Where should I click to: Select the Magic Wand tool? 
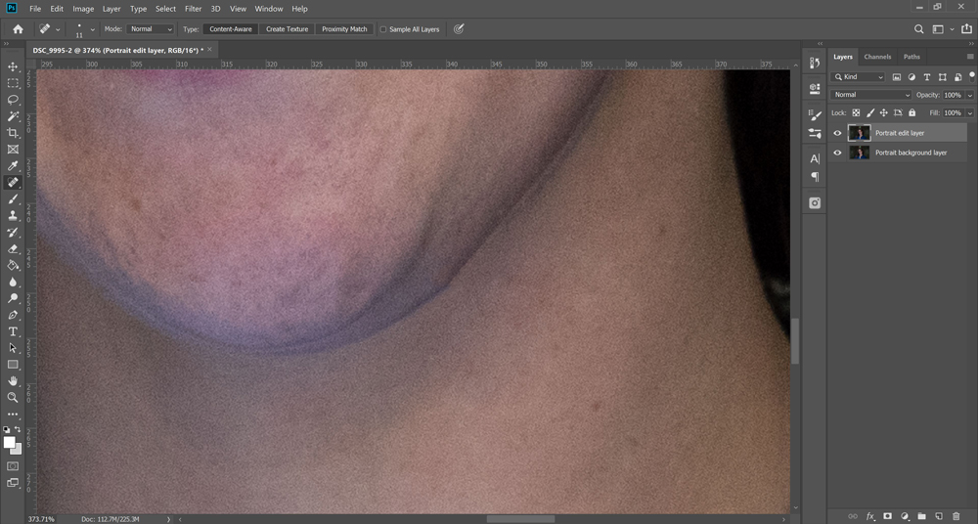pos(13,116)
